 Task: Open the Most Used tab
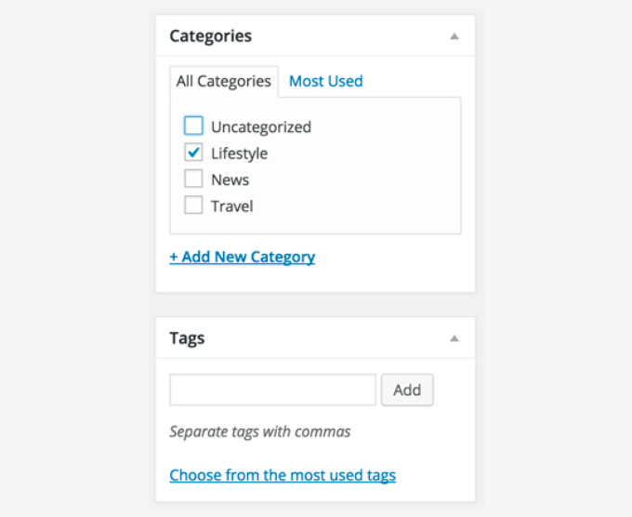[325, 81]
